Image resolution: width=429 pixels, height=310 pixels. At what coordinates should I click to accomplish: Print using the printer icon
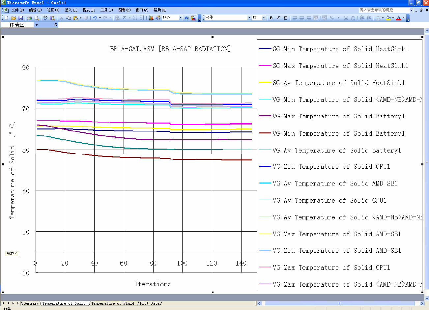(x=29, y=18)
